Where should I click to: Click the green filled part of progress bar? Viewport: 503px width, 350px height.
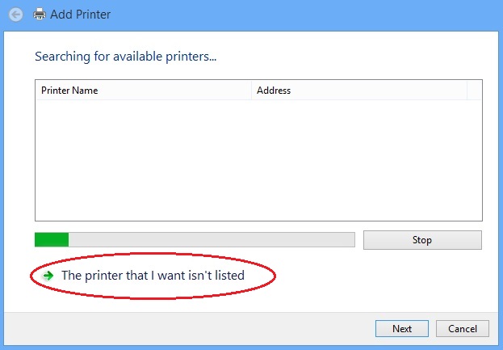[x=52, y=240]
